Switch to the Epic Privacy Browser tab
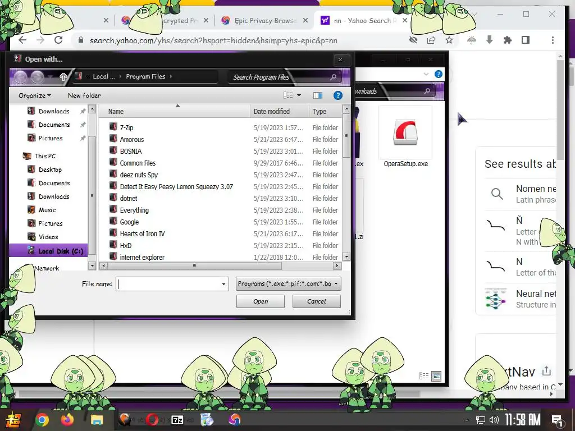The width and height of the screenshot is (575, 431). point(266,21)
